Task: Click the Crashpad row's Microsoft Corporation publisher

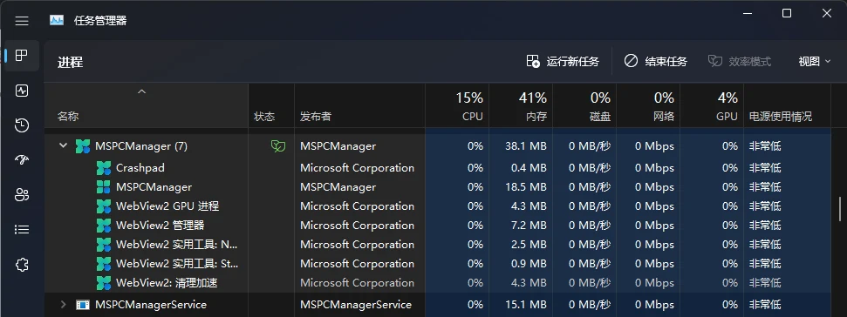Action: coord(357,168)
